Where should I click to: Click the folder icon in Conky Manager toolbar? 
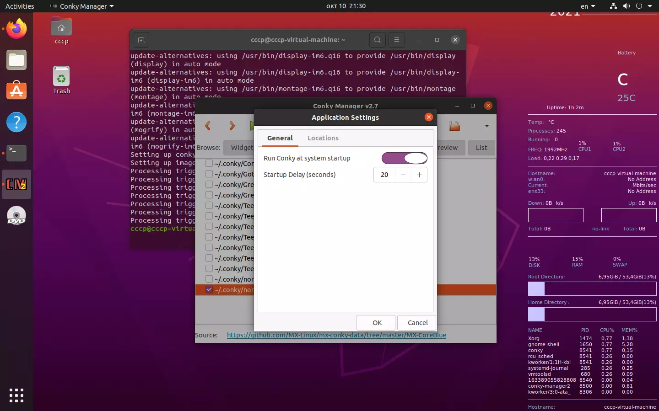coord(454,126)
